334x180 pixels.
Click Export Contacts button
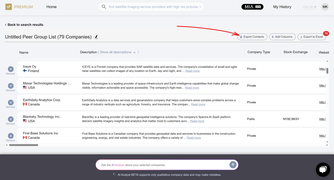pyautogui.click(x=252, y=37)
